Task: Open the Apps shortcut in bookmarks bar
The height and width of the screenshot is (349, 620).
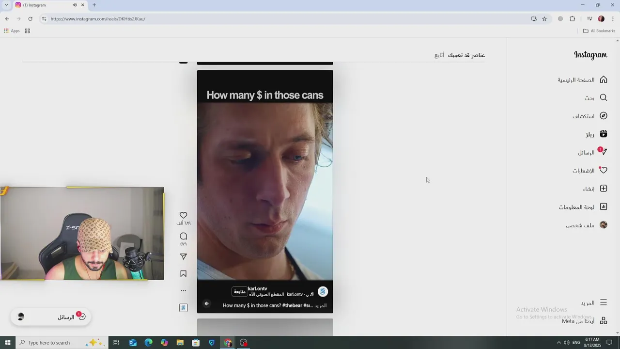Action: pos(12,31)
